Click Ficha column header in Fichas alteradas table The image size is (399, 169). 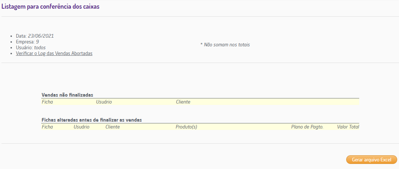tap(47, 127)
